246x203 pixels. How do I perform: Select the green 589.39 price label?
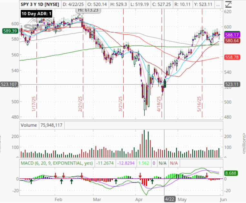(x=10, y=31)
